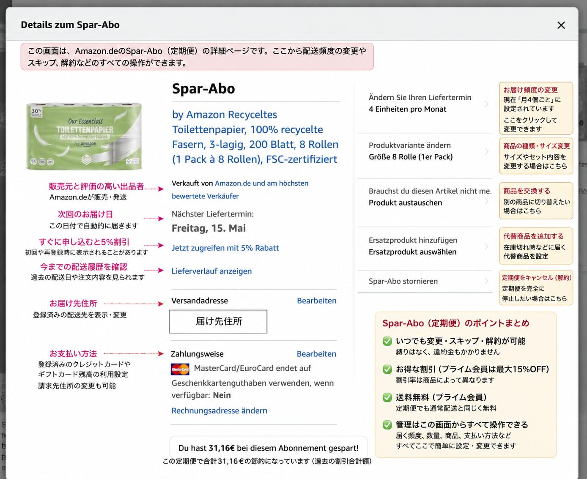
Task: Expand the Produktvariante ändern chevron
Action: point(487,151)
